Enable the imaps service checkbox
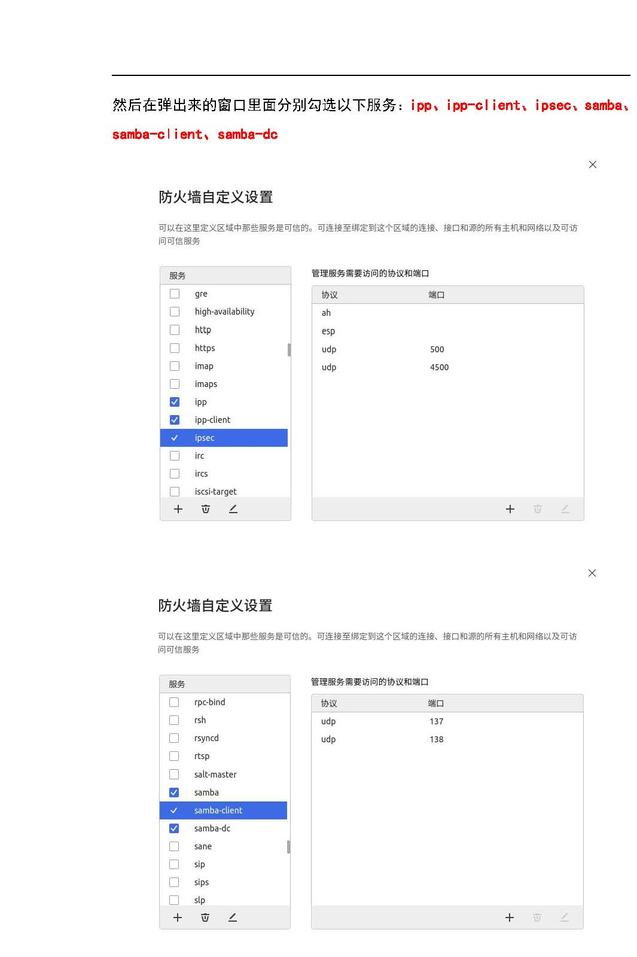The height and width of the screenshot is (957, 637). 175,384
